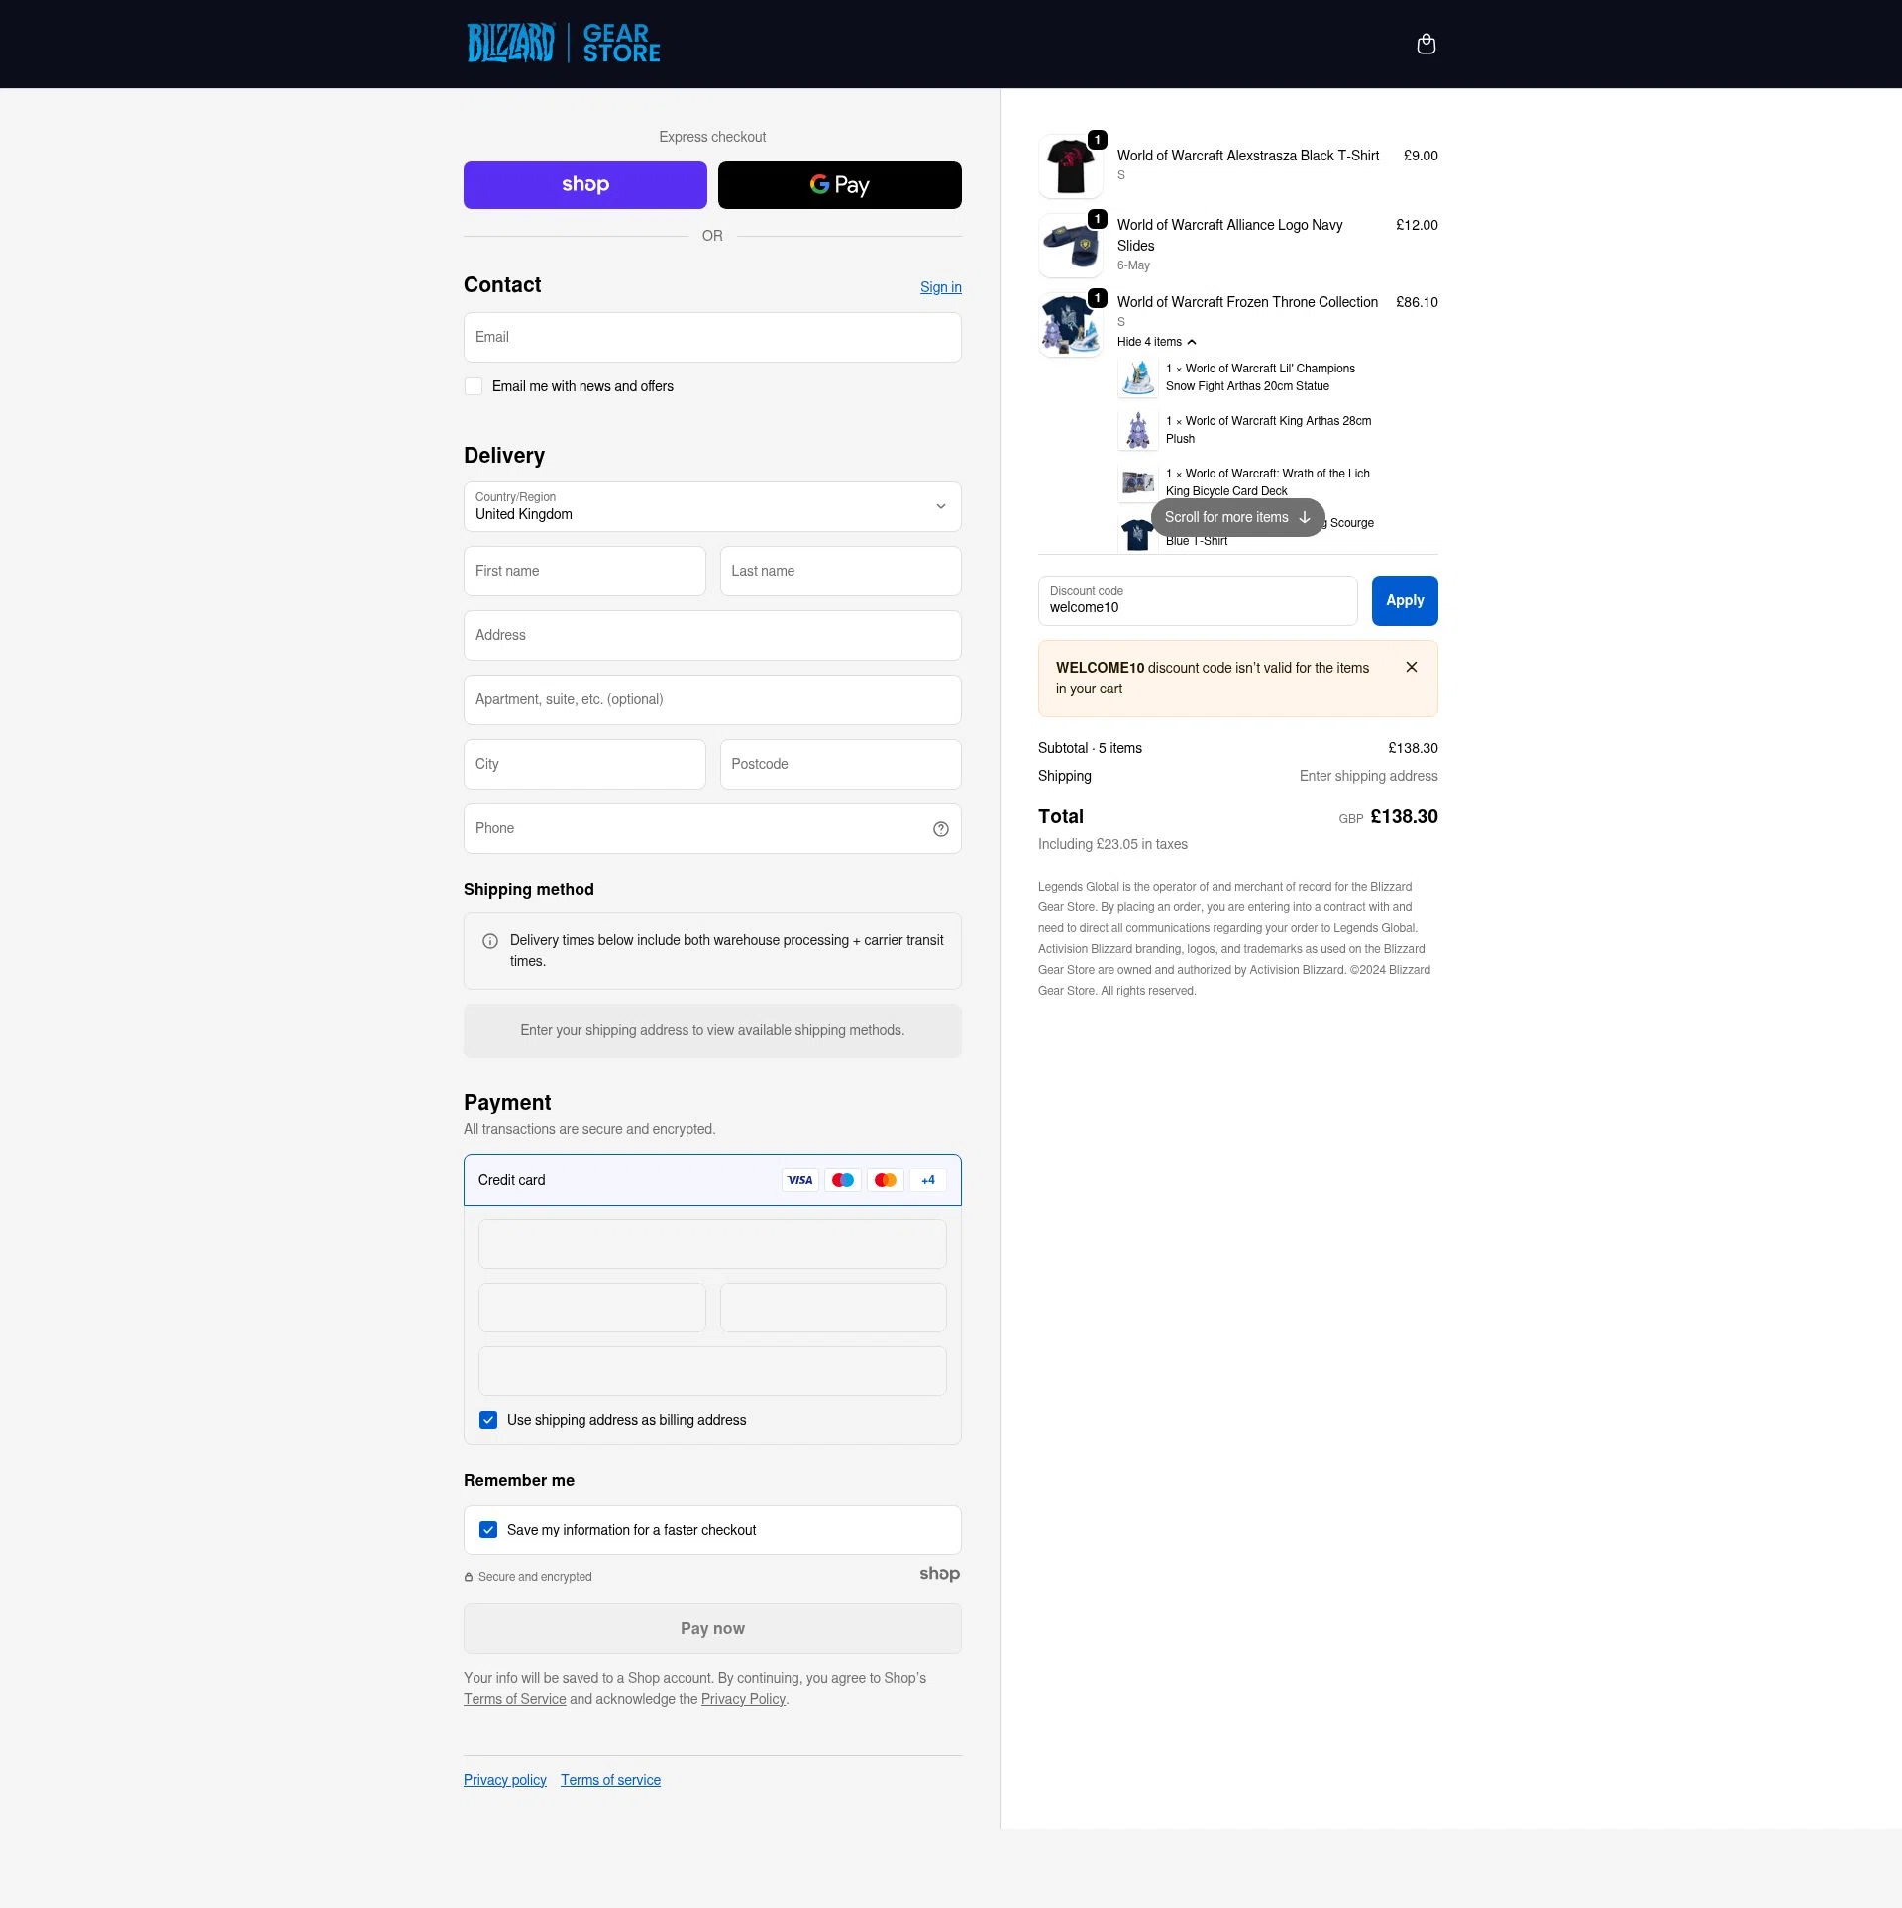The image size is (1902, 1908).
Task: Click the Including £23.05 in taxes text
Action: (x=1112, y=844)
